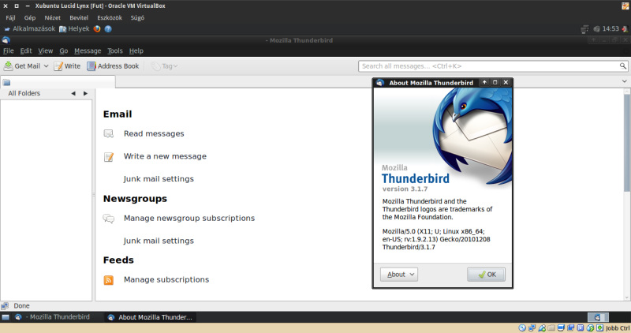The width and height of the screenshot is (631, 333).
Task: Open VirtualBox Súgó menu
Action: coord(137,17)
